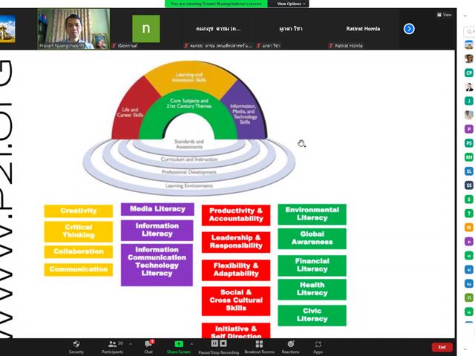Expand the caret next to Participants

(x=131, y=344)
